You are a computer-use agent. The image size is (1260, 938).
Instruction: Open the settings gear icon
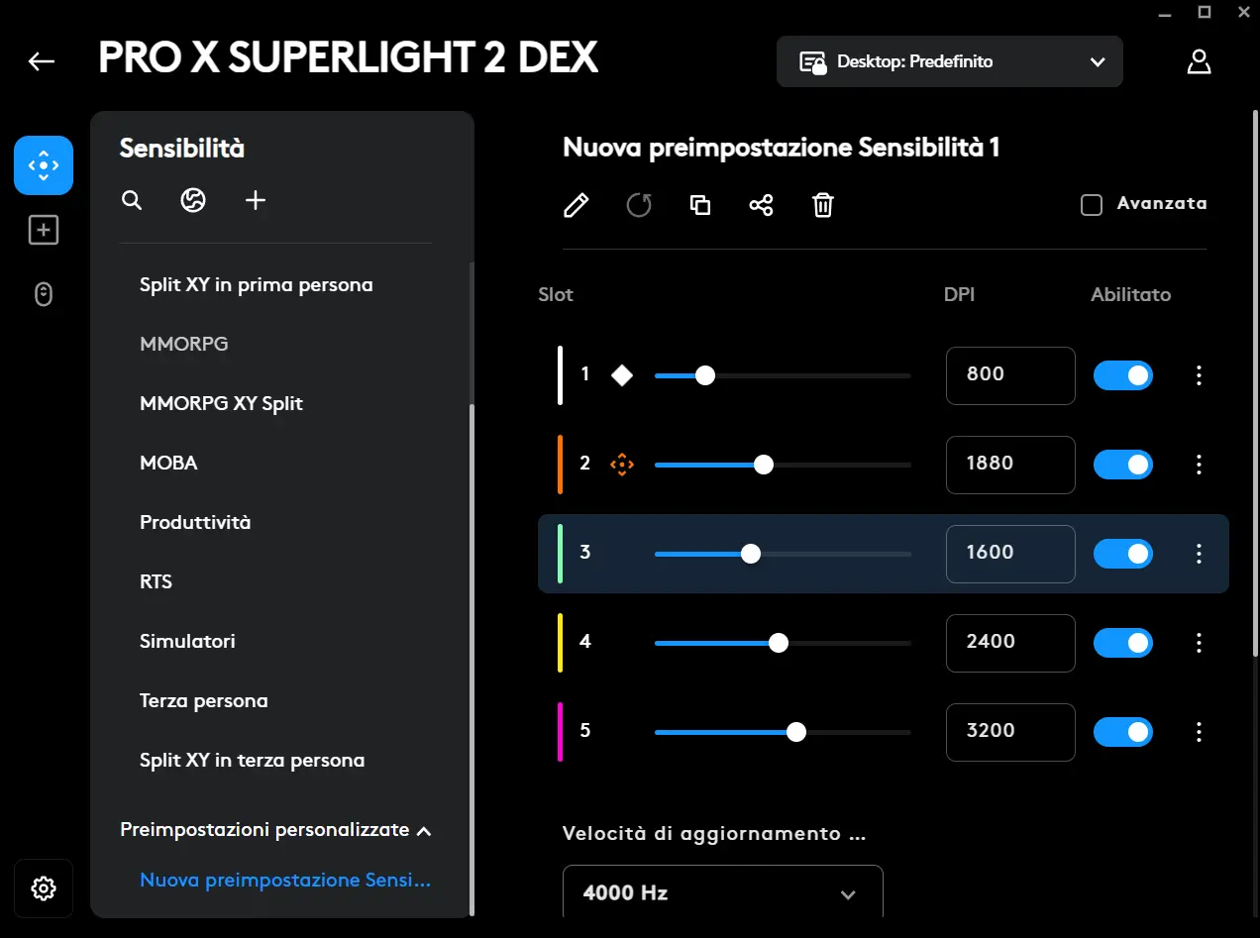tap(44, 888)
